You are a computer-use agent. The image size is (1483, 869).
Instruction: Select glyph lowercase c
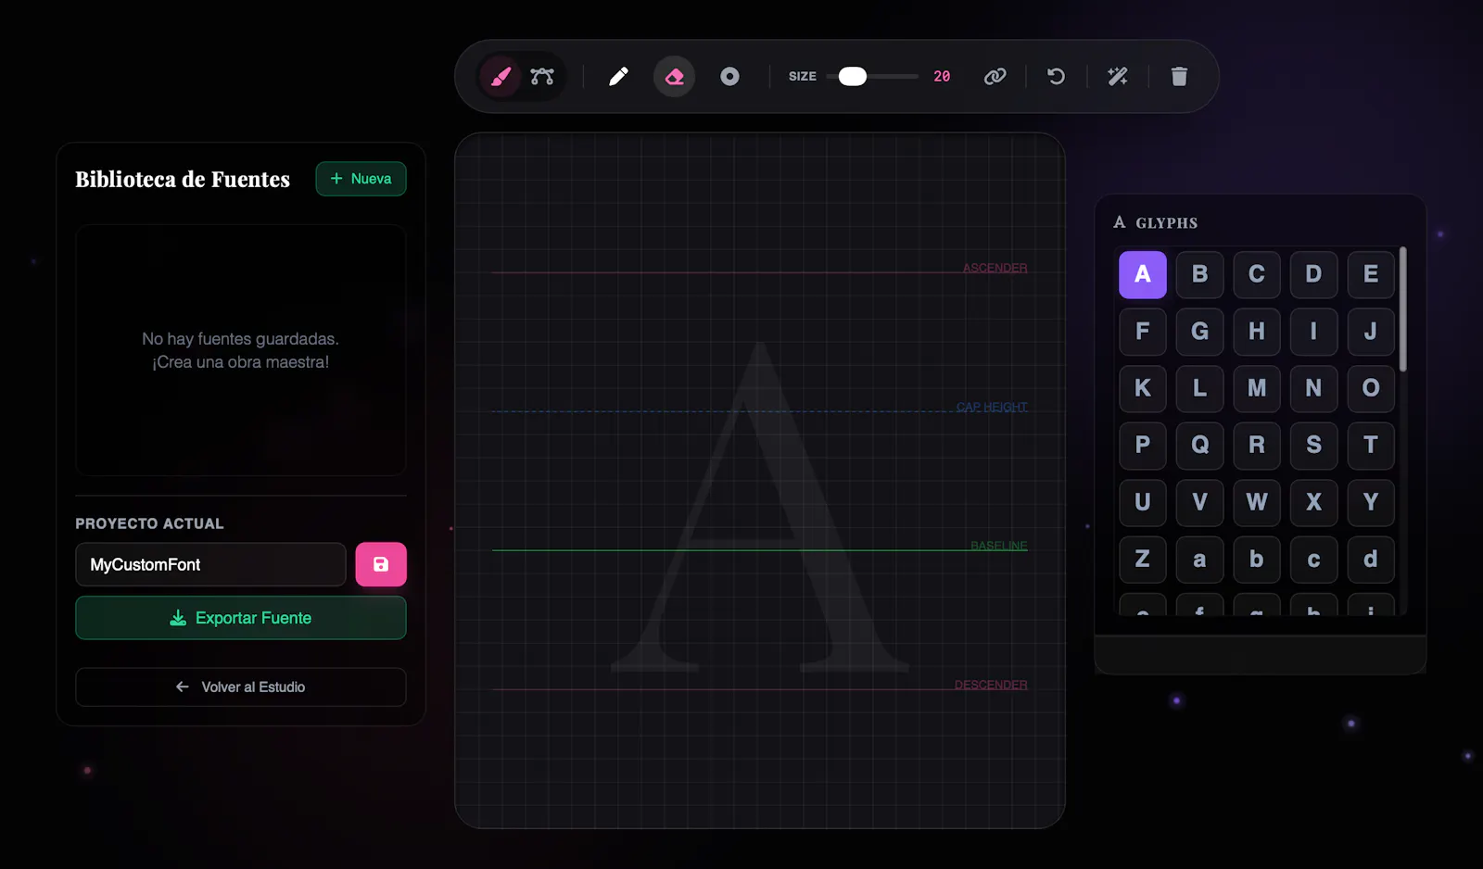pos(1313,560)
